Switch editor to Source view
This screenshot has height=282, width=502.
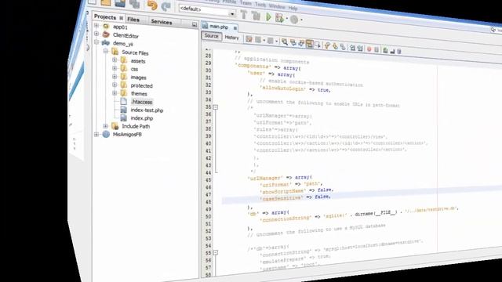(x=211, y=36)
